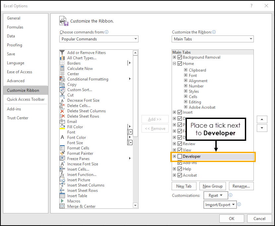Viewport: 275px width, 226px height.
Task: Select the Insert Function fx icon
Action: coord(62,175)
